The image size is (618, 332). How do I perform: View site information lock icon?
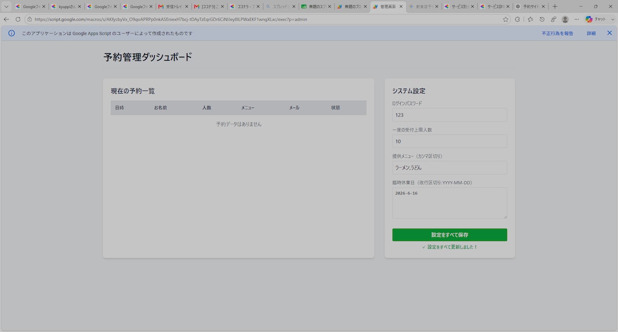coord(30,19)
